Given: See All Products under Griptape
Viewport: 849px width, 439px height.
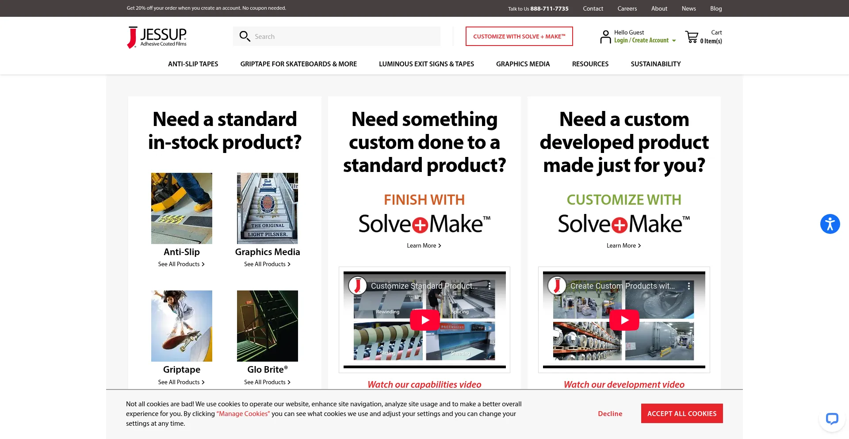Looking at the screenshot, I should 181,382.
